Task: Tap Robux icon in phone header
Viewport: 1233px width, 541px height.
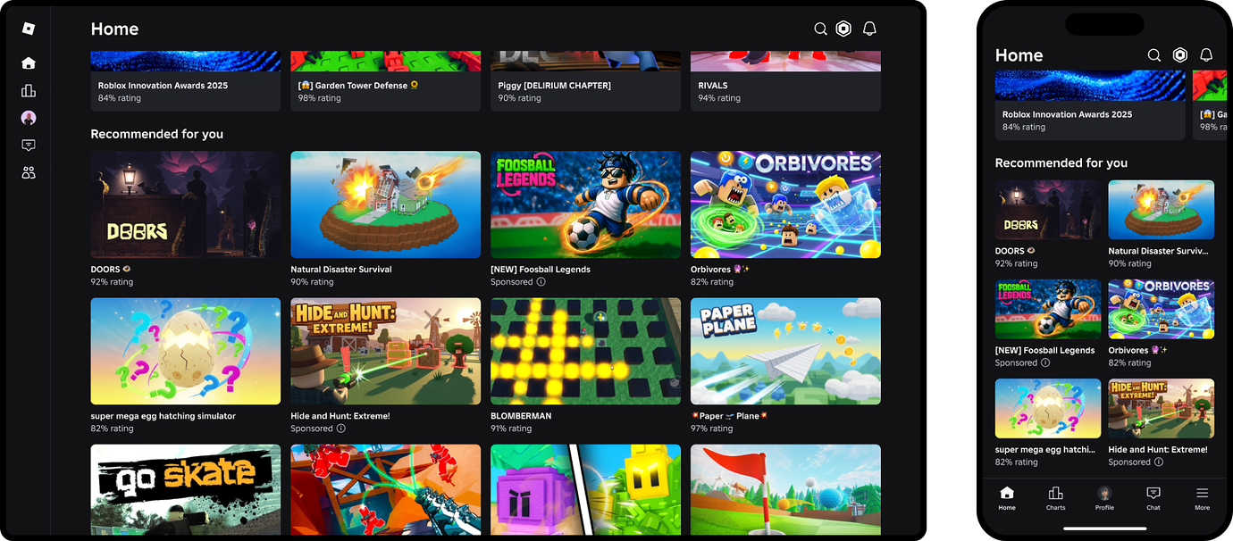Action: pos(1180,55)
